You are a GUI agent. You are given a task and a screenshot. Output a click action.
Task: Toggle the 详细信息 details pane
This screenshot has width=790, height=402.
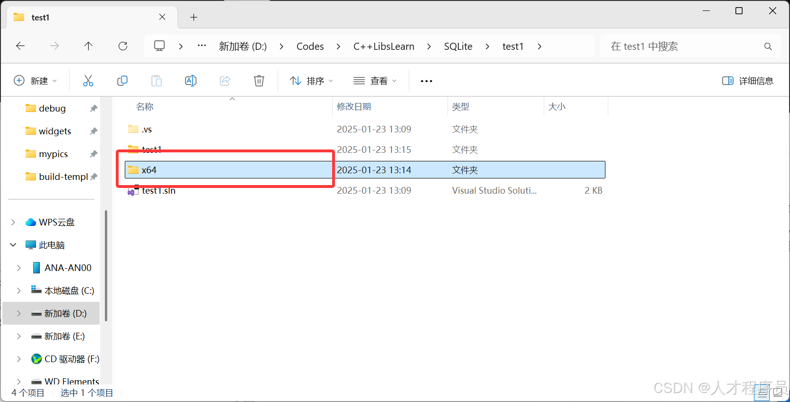click(x=748, y=81)
